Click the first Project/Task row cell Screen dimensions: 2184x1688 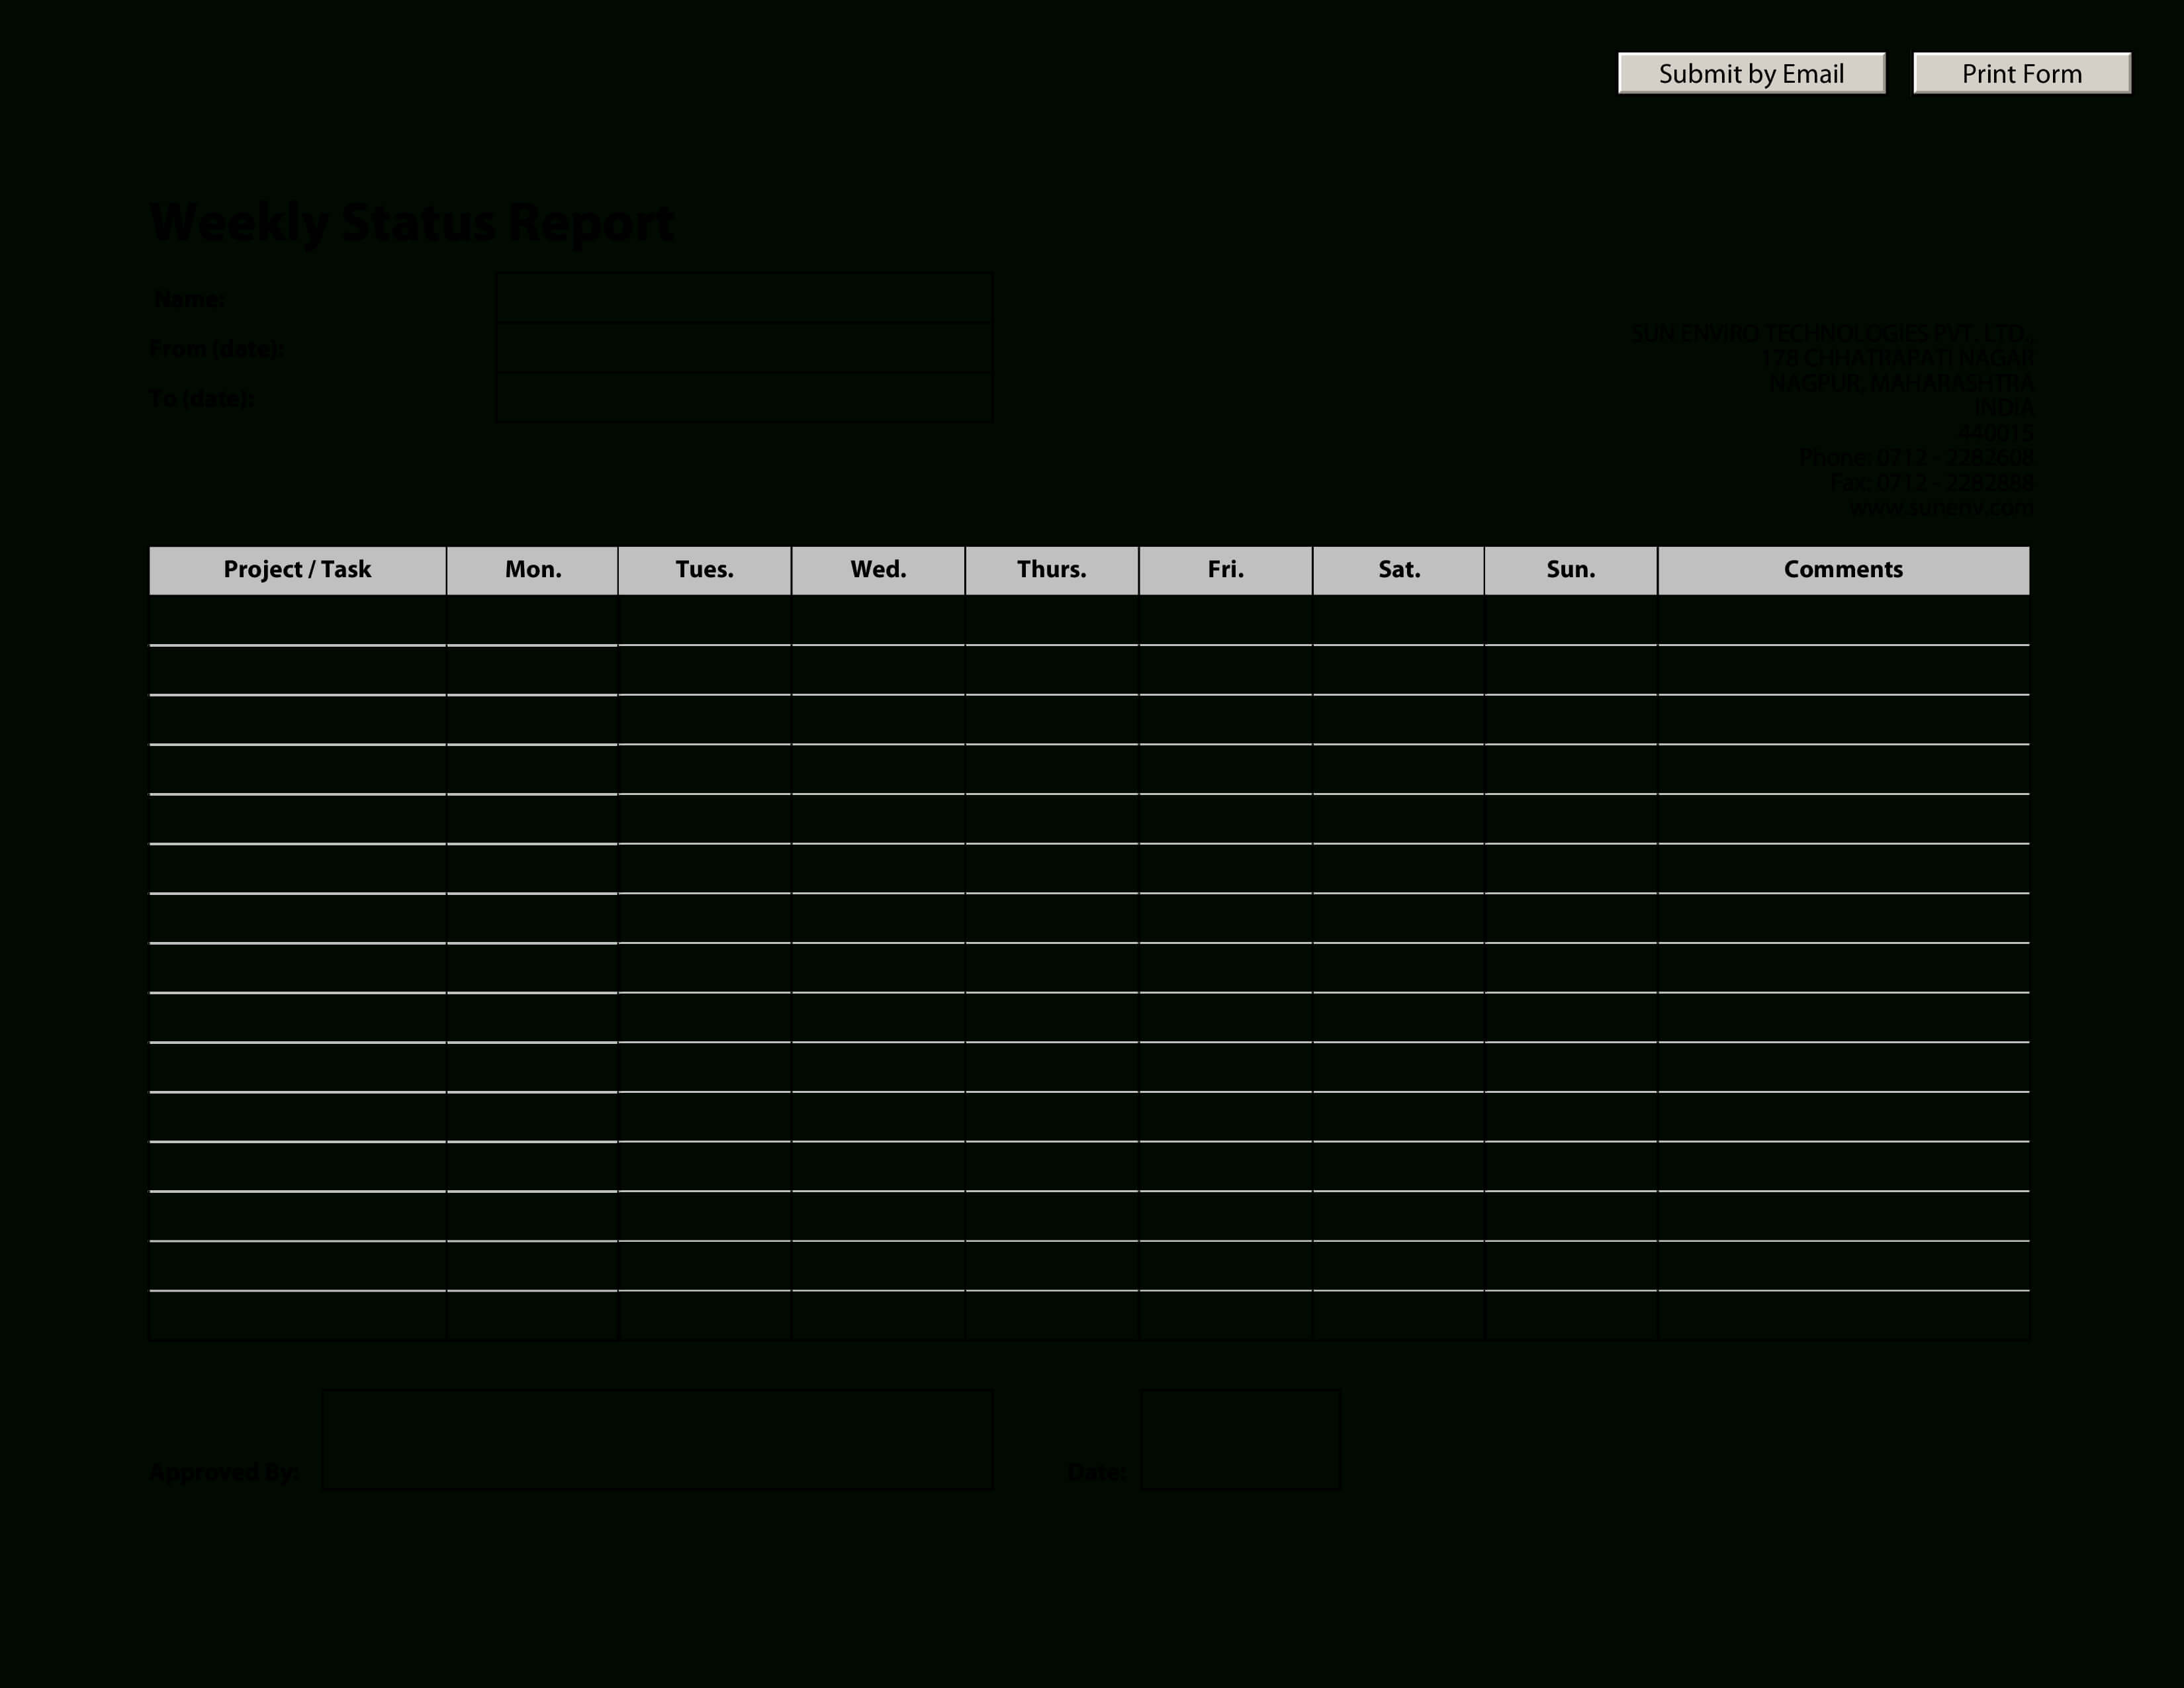298,617
